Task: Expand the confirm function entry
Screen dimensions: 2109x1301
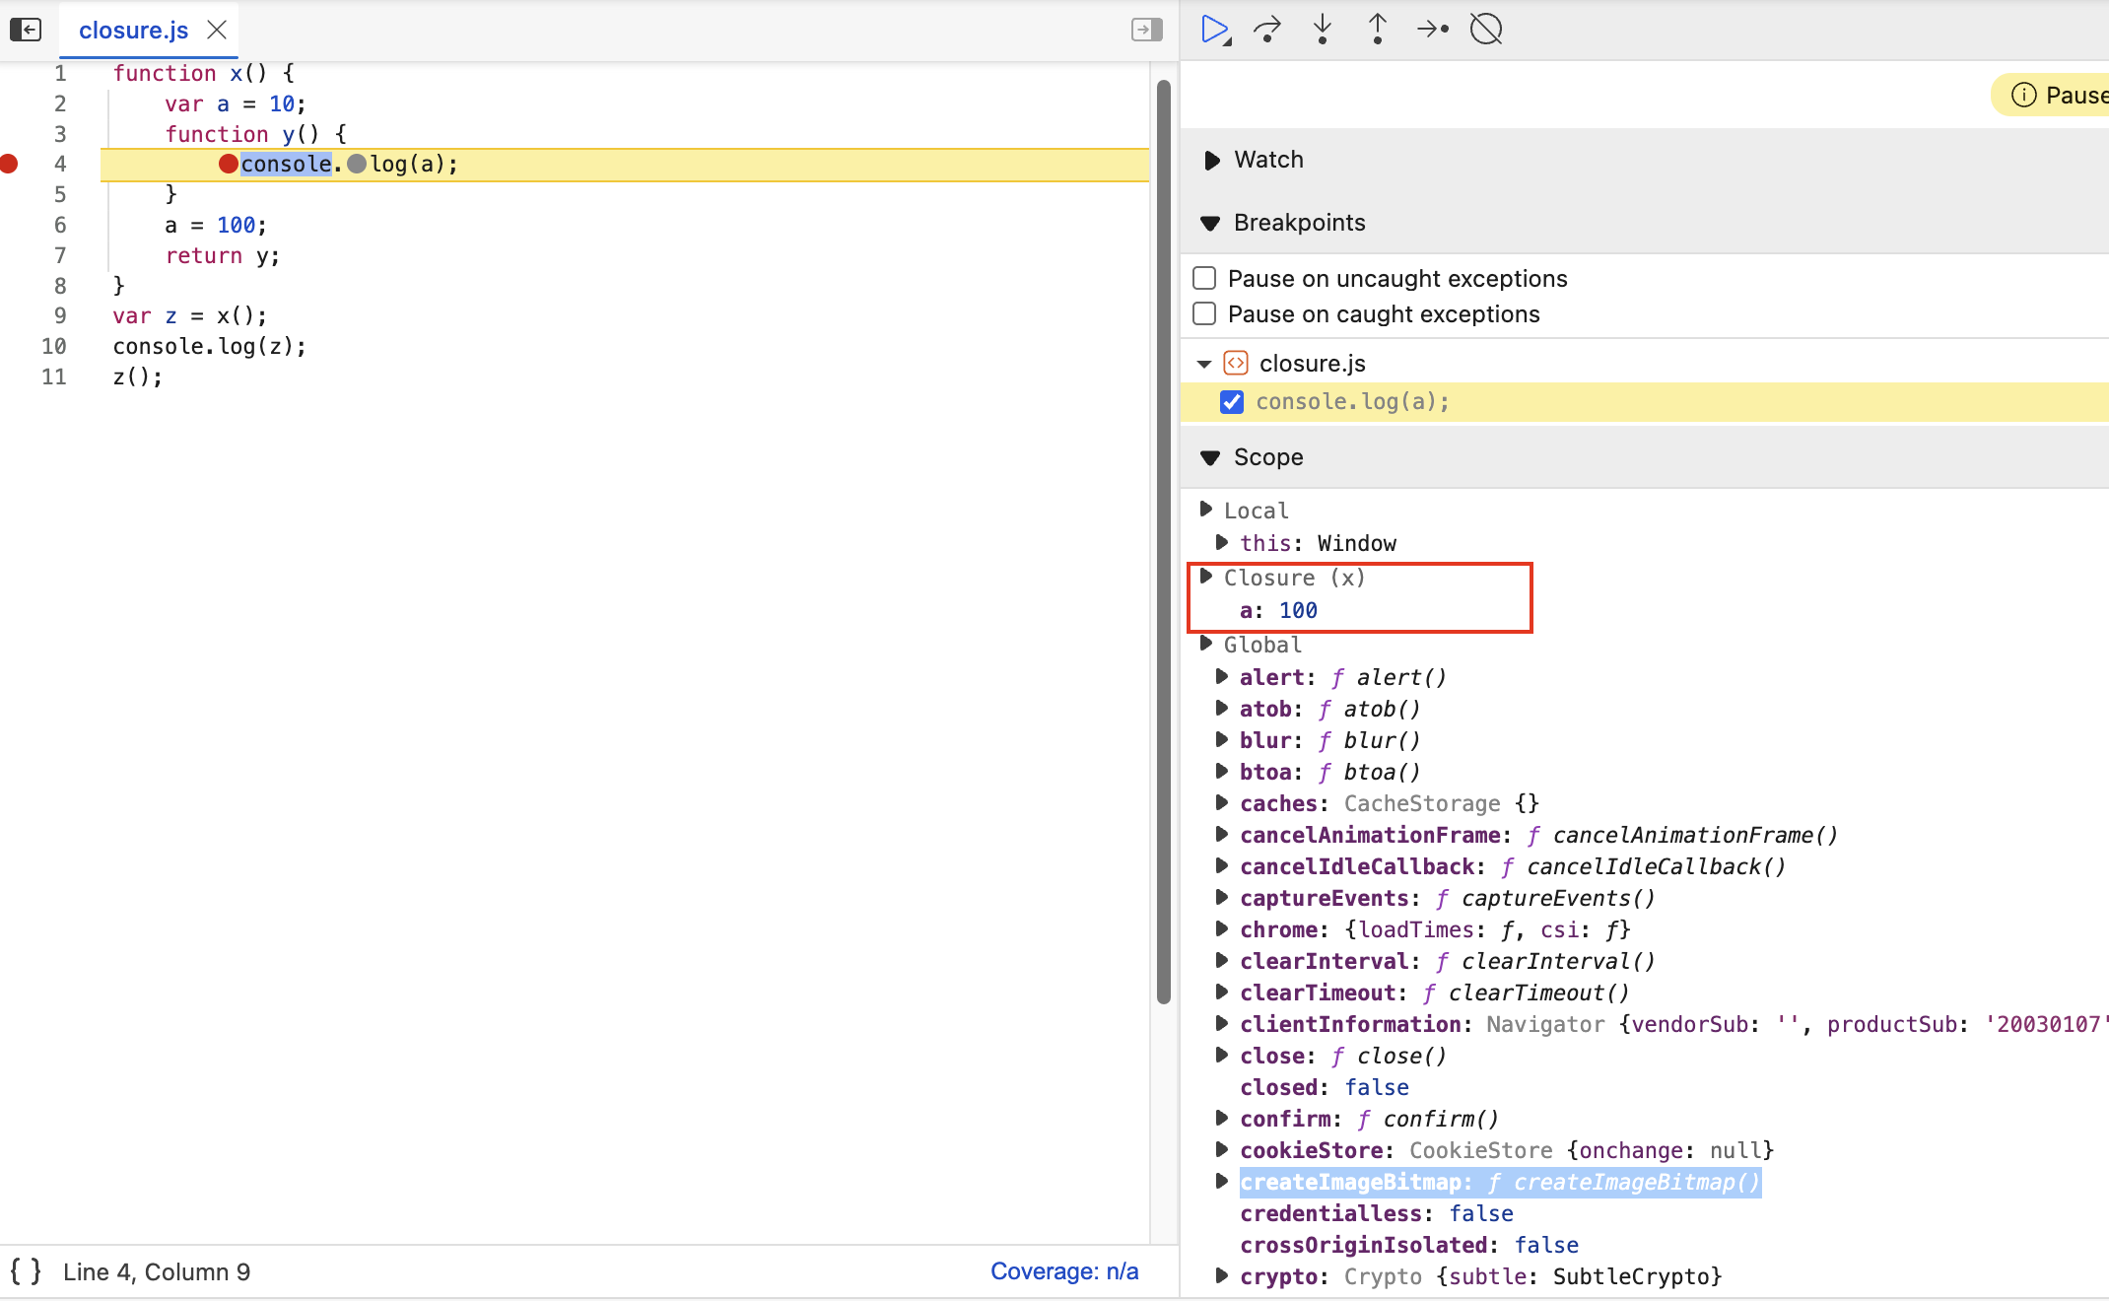Action: coord(1222,1118)
